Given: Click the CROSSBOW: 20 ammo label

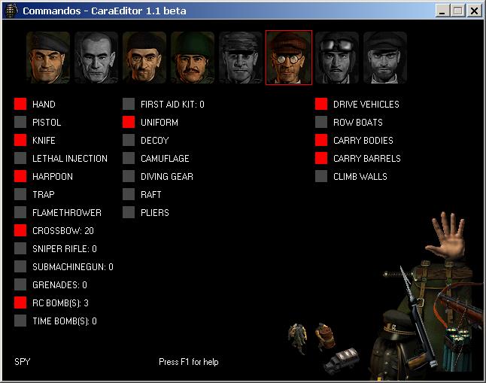Looking at the screenshot, I should click(x=63, y=231).
